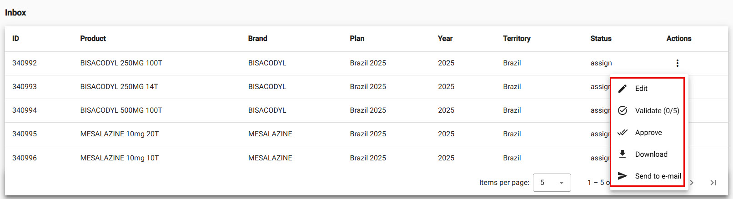Select the MESALAZINE 10mg 10T product row
Image resolution: width=733 pixels, height=199 pixels.
tap(120, 158)
